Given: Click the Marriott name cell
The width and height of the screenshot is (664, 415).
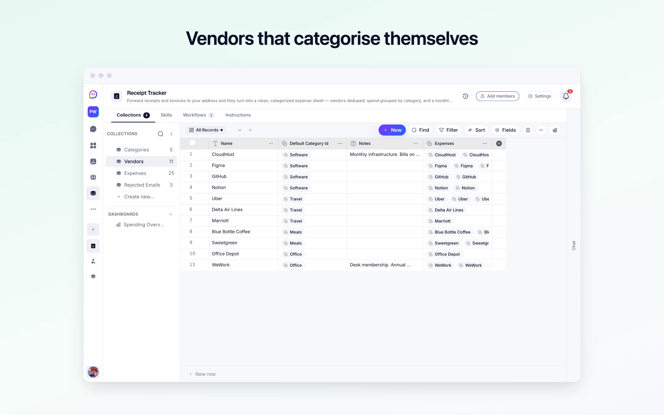Looking at the screenshot, I should [x=243, y=221].
